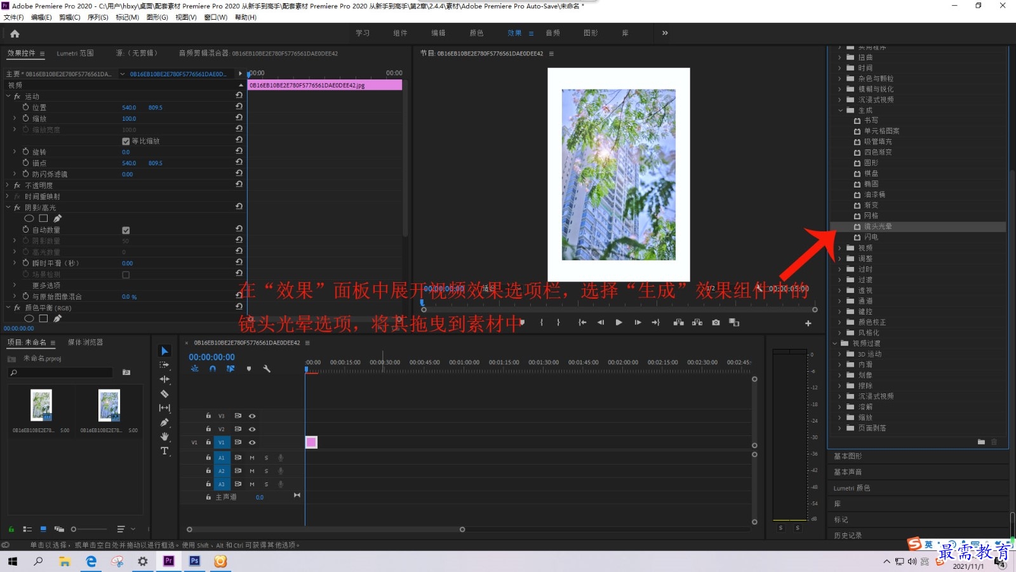Screen dimensions: 1016x572
Task: Open the 基本图形 panel
Action: click(848, 456)
